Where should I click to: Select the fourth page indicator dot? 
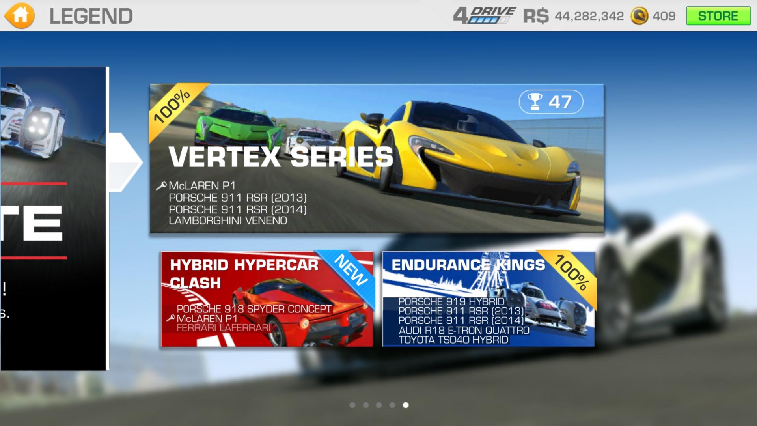(x=392, y=405)
